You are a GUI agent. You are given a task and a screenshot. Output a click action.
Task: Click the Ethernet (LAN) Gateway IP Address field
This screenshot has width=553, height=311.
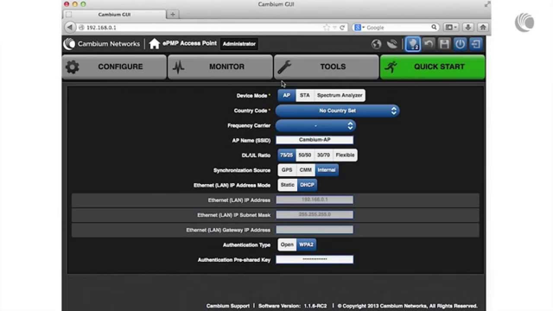[x=315, y=230]
